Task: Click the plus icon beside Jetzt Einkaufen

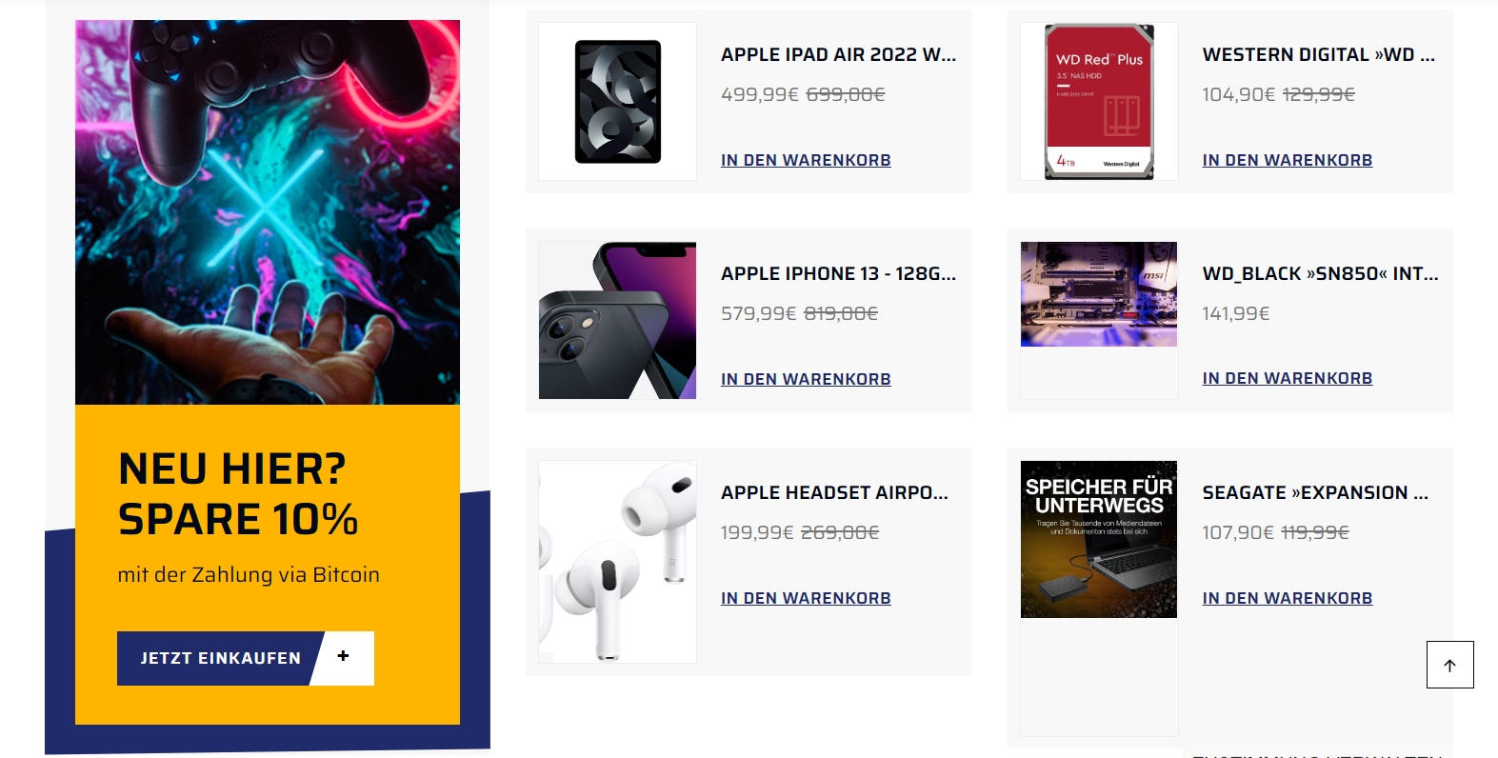Action: [343, 656]
